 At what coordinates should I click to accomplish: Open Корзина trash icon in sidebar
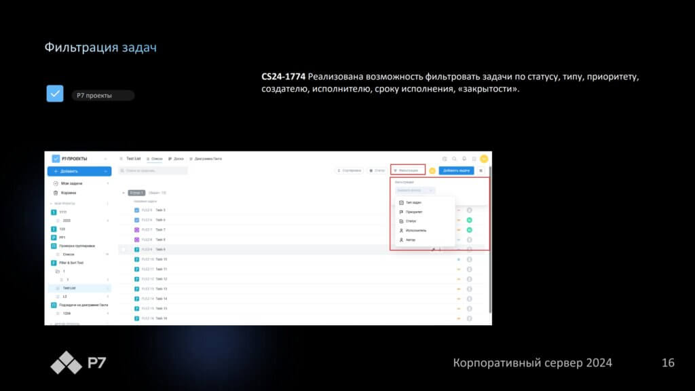56,193
